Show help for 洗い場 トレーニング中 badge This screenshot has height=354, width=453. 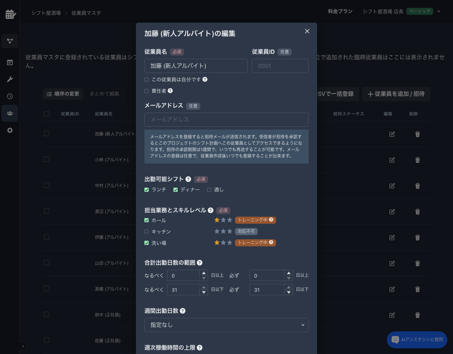(271, 242)
